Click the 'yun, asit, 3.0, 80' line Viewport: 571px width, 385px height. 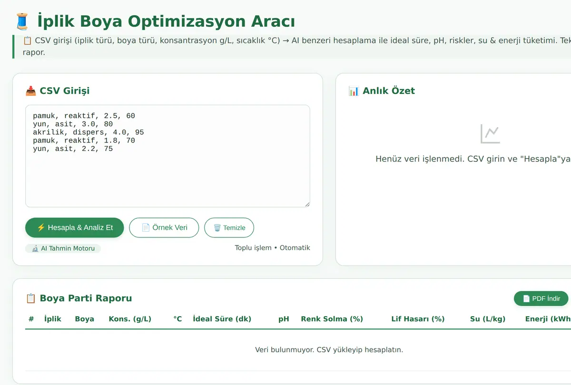coord(73,124)
